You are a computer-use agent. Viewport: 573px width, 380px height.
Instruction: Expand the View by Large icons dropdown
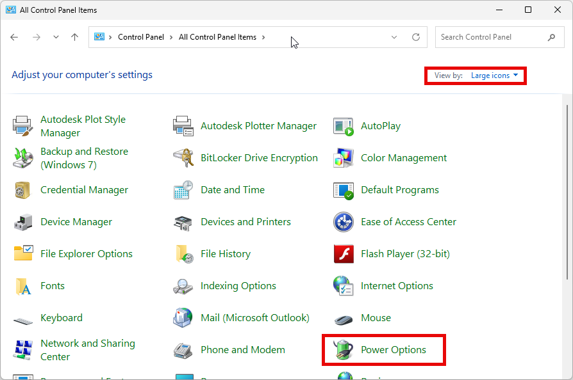(x=494, y=75)
